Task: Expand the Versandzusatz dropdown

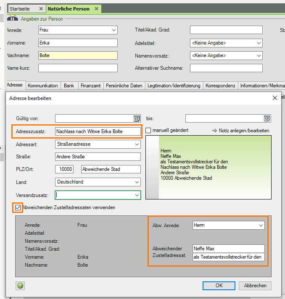Action: point(137,195)
